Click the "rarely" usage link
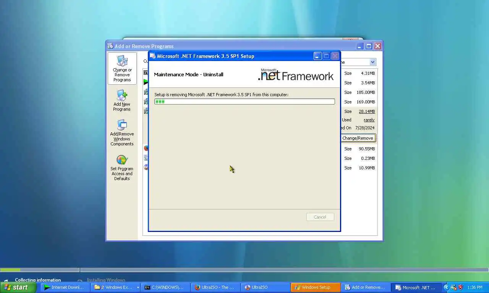The image size is (489, 293). 369,120
